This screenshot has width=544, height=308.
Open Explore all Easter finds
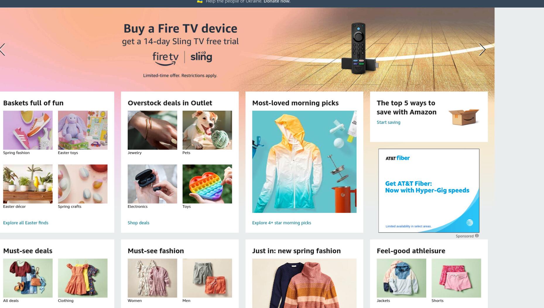pos(26,223)
